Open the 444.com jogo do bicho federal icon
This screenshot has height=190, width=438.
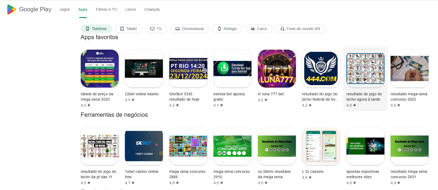coord(321,68)
